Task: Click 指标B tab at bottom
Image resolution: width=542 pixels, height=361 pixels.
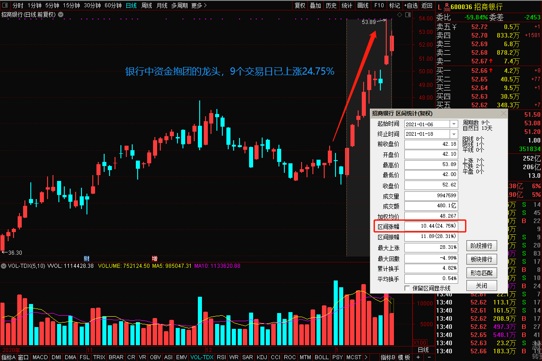Action: point(388,357)
